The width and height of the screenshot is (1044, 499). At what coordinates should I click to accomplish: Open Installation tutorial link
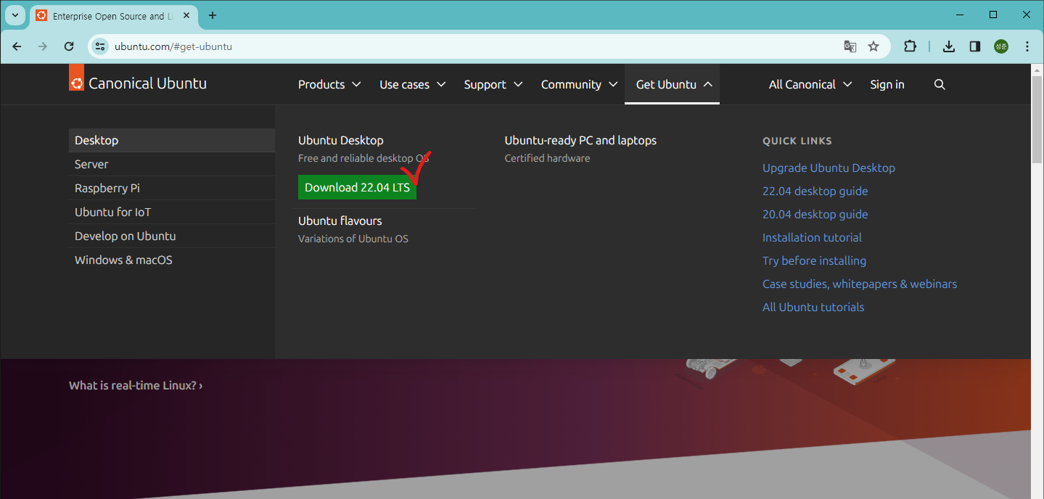pos(812,237)
